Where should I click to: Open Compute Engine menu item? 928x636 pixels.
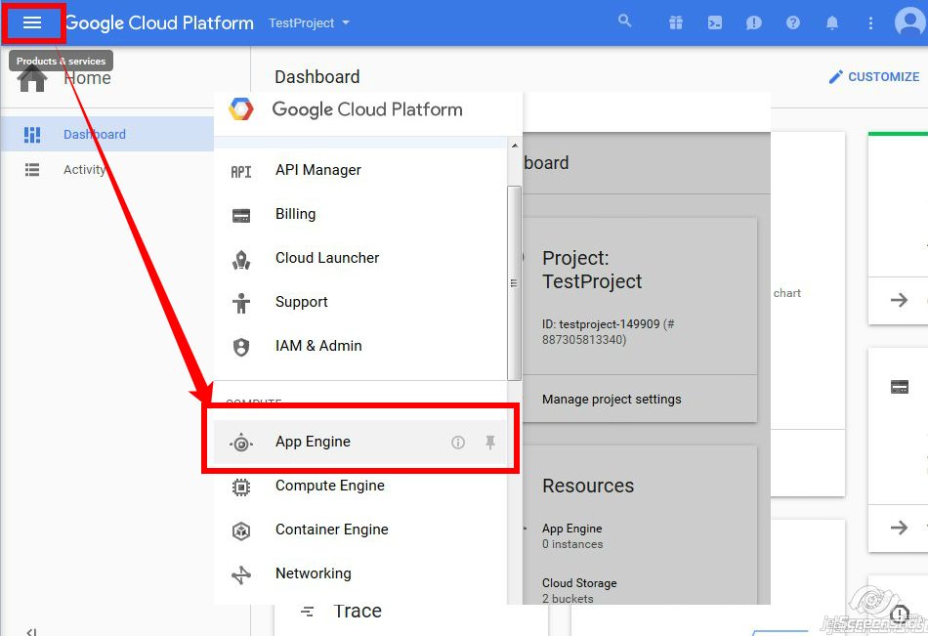(329, 486)
